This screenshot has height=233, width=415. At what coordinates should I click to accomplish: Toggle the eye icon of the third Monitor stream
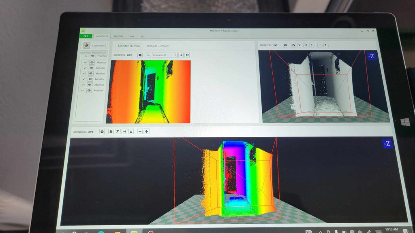pos(91,74)
